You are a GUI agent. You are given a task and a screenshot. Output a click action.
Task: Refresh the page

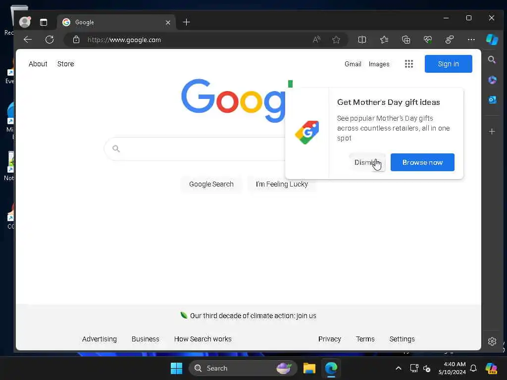click(50, 40)
